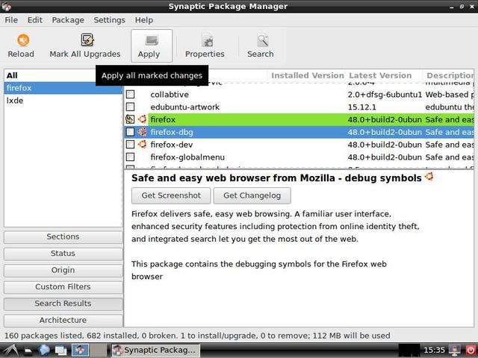Click Ubuntu logo after description title
The image size is (478, 358).
[429, 176]
